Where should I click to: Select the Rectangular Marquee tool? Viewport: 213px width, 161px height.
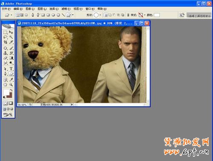pos(6,32)
